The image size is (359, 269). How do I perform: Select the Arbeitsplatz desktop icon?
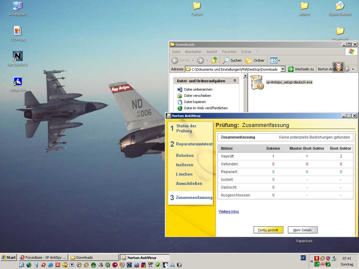point(18,9)
